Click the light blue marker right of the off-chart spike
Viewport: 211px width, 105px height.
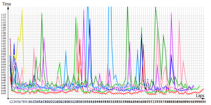[x=112, y=42]
